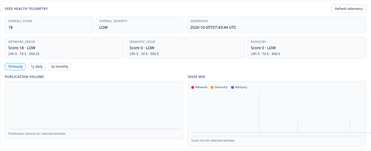This screenshot has height=151, width=371.
Task: Click '24h 0 · 7d 5 · 30d 25' text
Action: (24, 54)
